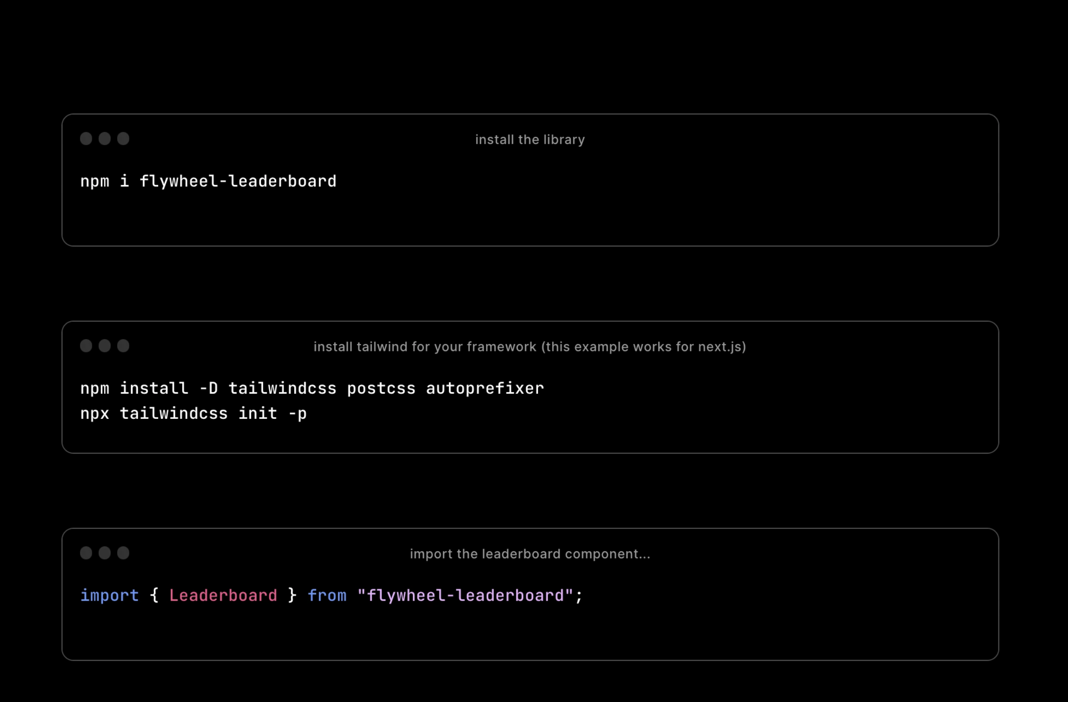The height and width of the screenshot is (702, 1068).
Task: Click the 'npx tailwindcss init -p' line
Action: (x=193, y=413)
